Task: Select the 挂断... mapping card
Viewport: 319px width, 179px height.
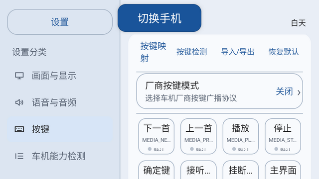Action: [241, 170]
